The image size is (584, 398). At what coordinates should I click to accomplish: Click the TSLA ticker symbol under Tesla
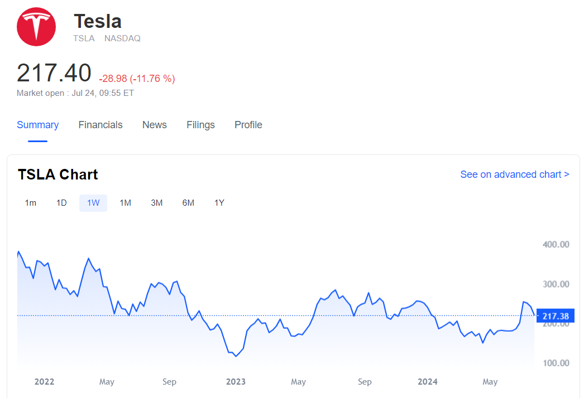[84, 38]
